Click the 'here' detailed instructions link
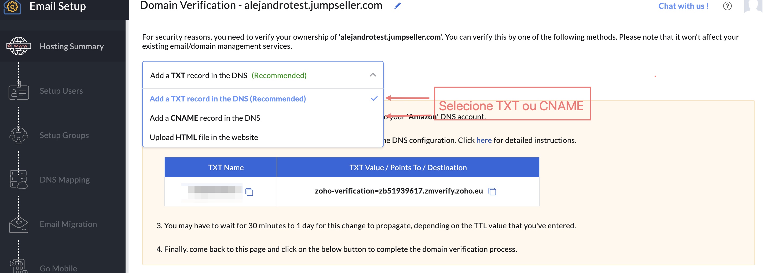Screen dimensions: 763x273 tap(484, 140)
